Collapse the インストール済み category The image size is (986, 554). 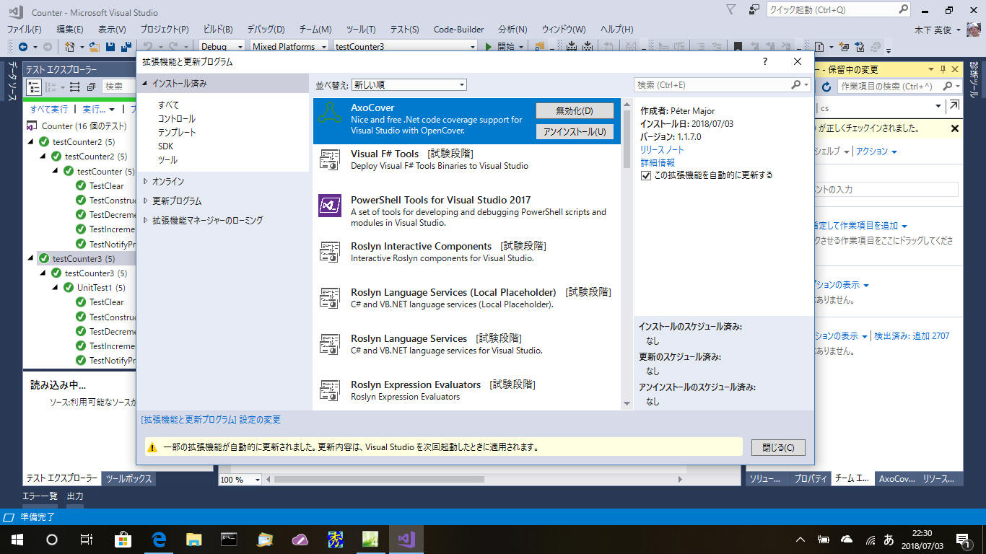144,84
